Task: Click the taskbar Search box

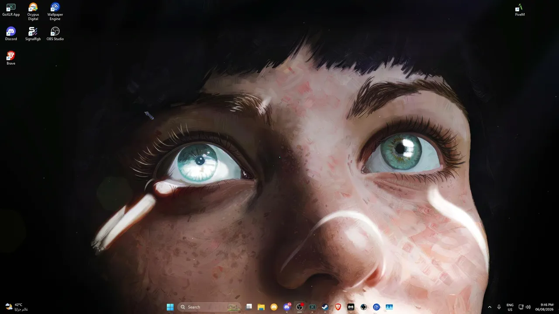Action: 209,307
